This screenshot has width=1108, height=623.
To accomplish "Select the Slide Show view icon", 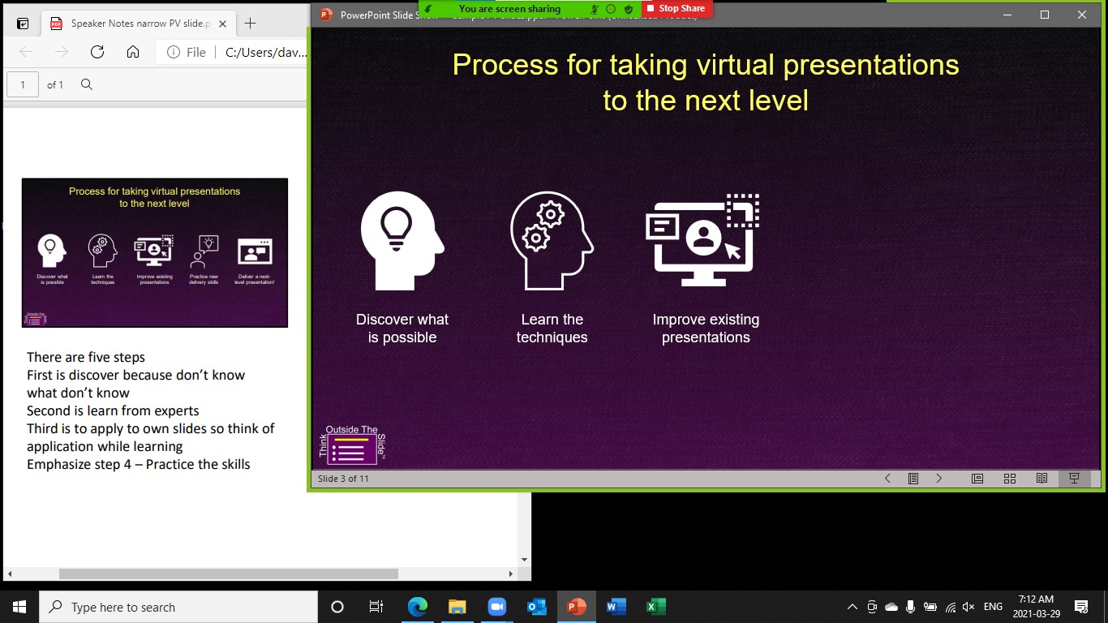I will coord(1076,479).
